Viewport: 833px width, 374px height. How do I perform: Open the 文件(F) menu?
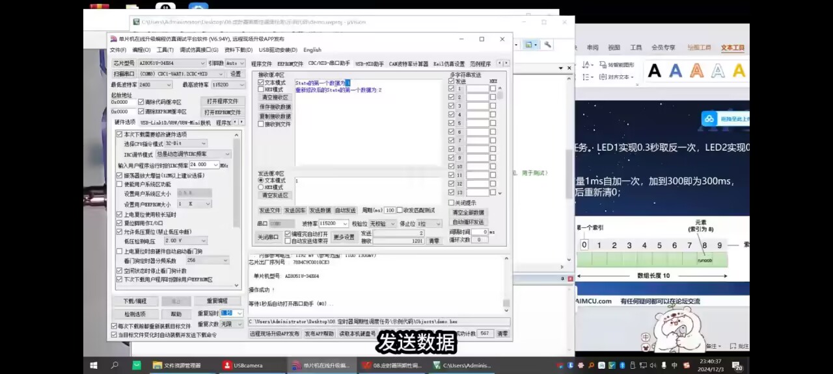point(118,50)
